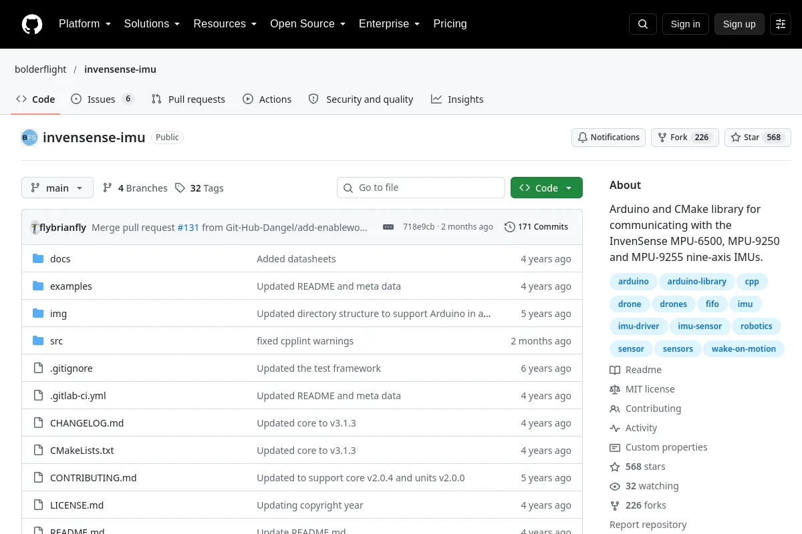
Task: Select the robotics topic tag
Action: [x=757, y=326]
